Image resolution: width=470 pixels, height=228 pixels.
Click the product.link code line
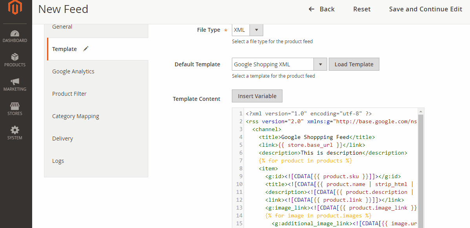[x=335, y=199]
